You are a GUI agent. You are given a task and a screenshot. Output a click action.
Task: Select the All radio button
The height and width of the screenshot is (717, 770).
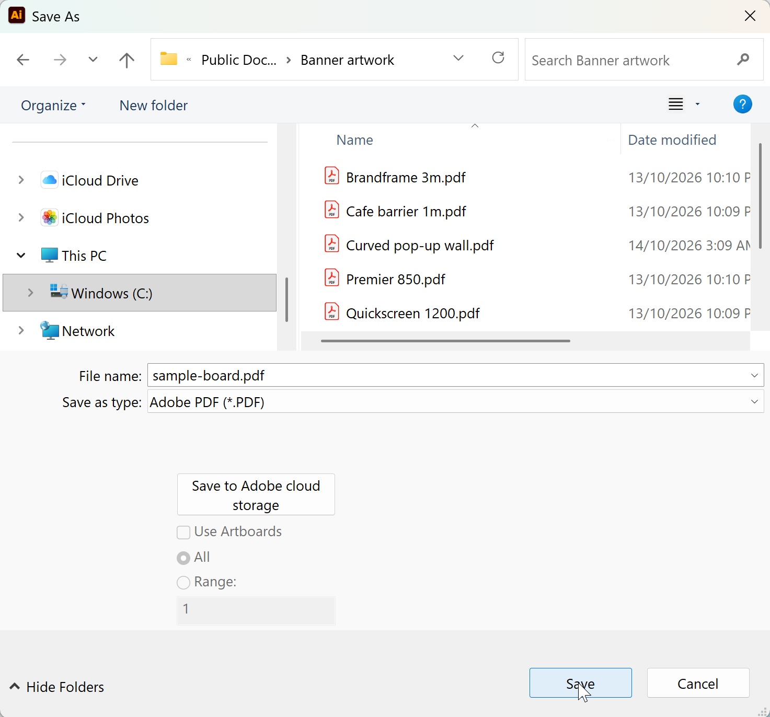point(183,558)
